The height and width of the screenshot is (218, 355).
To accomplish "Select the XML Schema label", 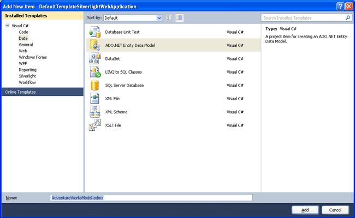I will [116, 112].
